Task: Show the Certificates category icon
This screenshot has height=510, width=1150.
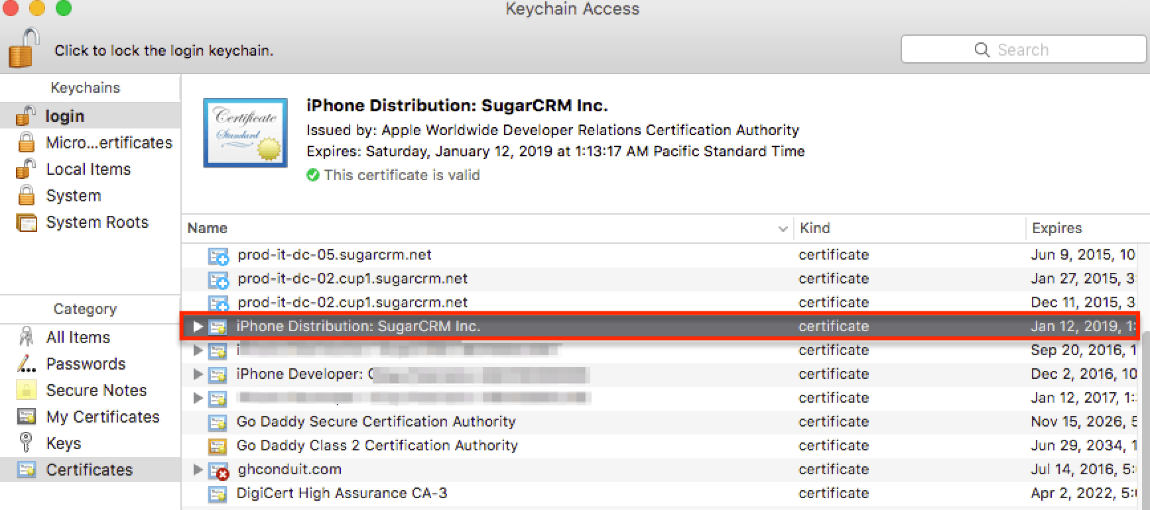Action: (x=27, y=470)
